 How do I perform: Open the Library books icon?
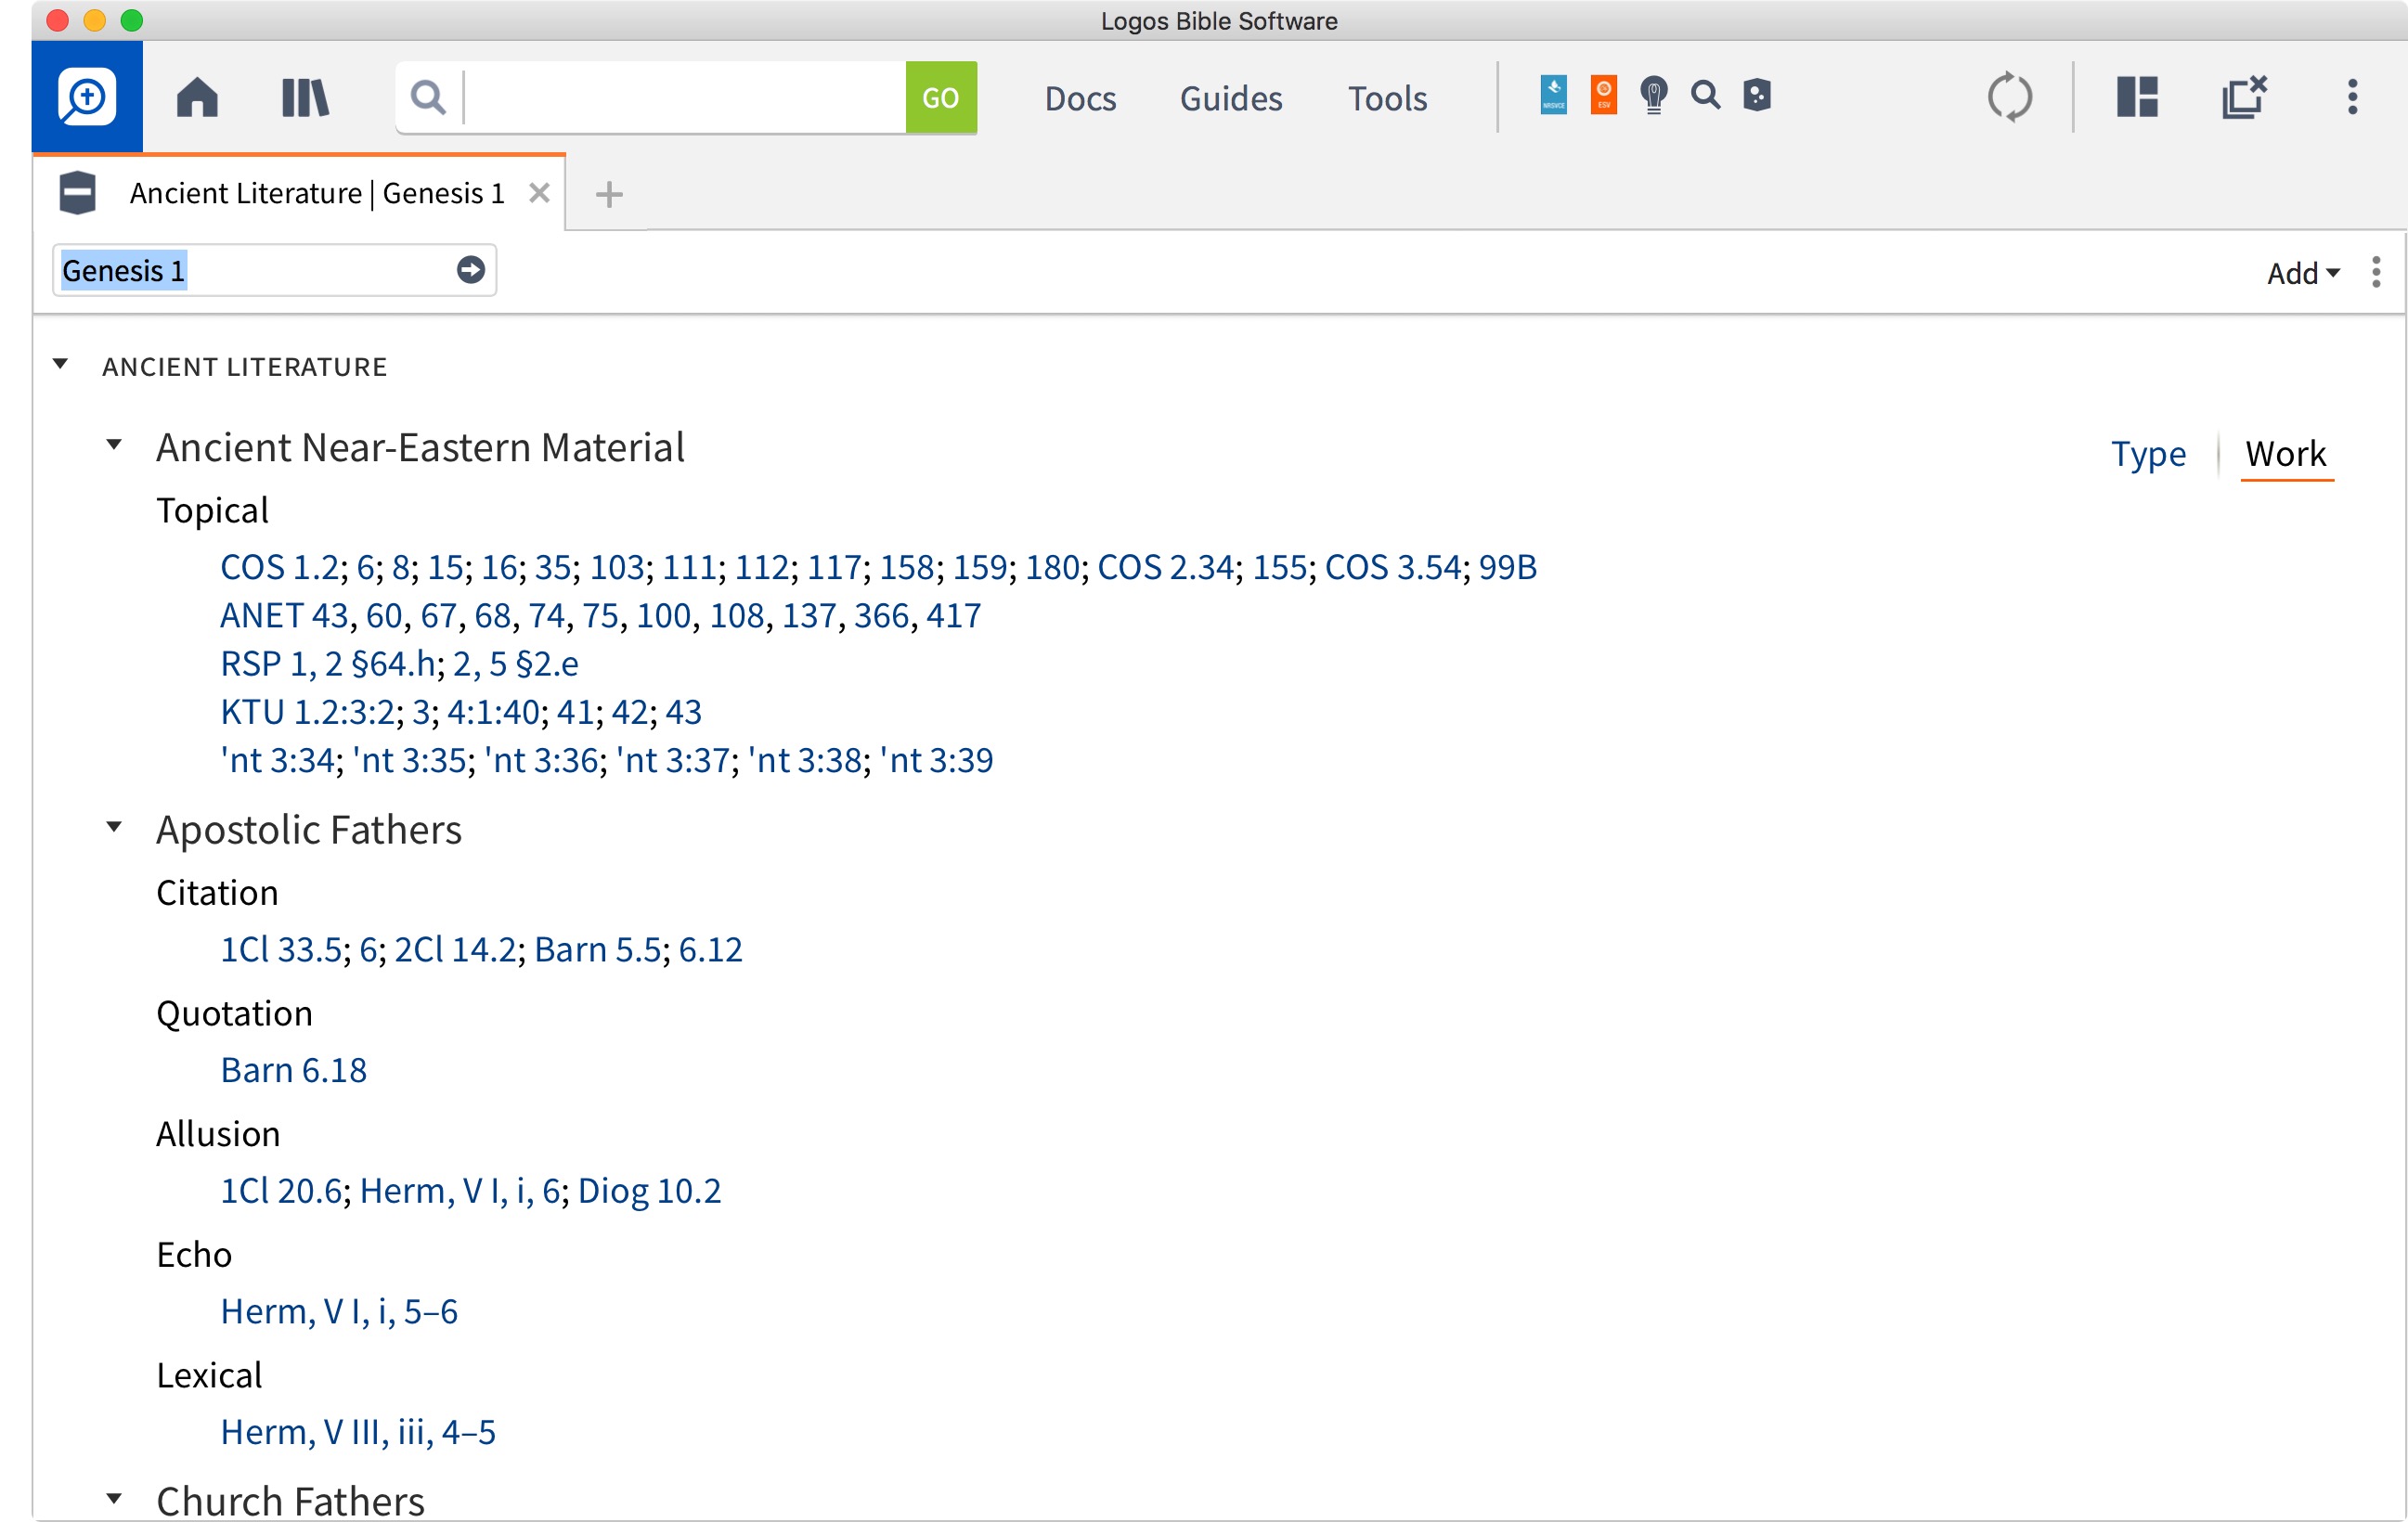coord(305,98)
